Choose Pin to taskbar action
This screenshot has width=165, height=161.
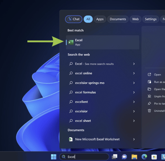click(x=156, y=103)
